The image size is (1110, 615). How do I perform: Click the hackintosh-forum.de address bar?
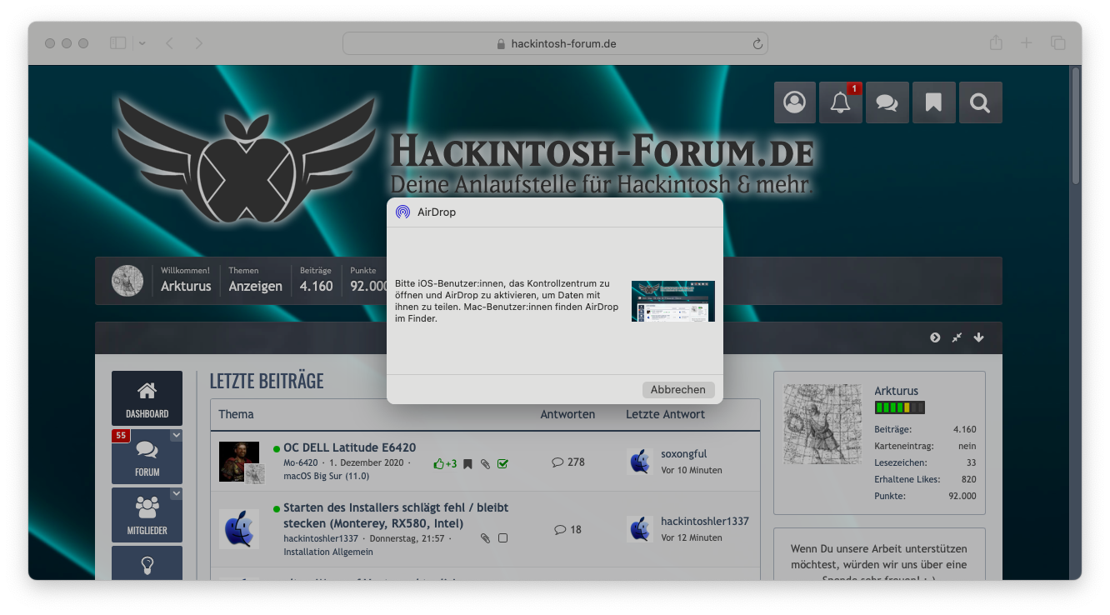[x=555, y=43]
